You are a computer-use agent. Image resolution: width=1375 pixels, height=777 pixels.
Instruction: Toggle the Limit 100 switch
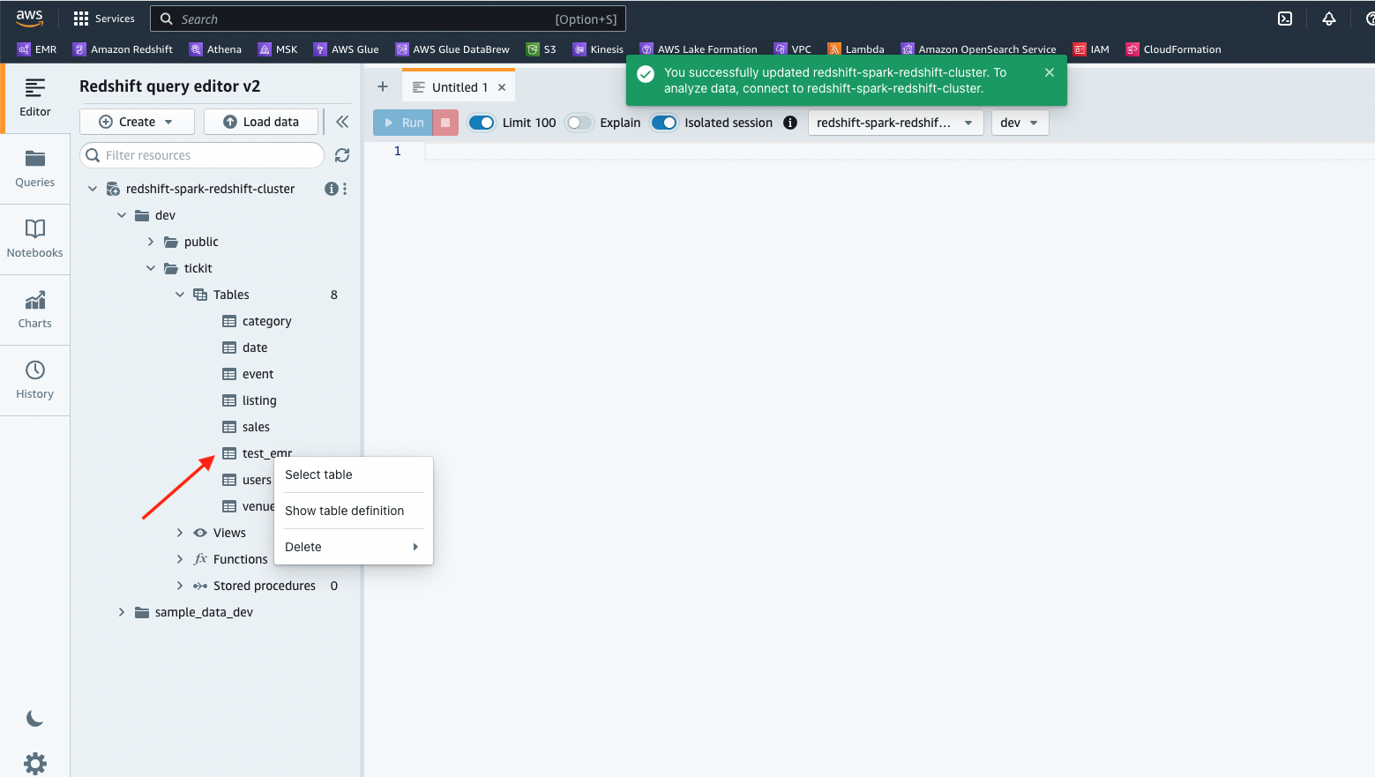(x=482, y=123)
